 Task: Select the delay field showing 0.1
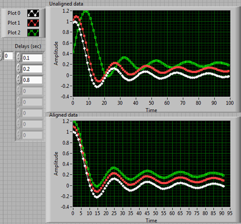(x=32, y=58)
